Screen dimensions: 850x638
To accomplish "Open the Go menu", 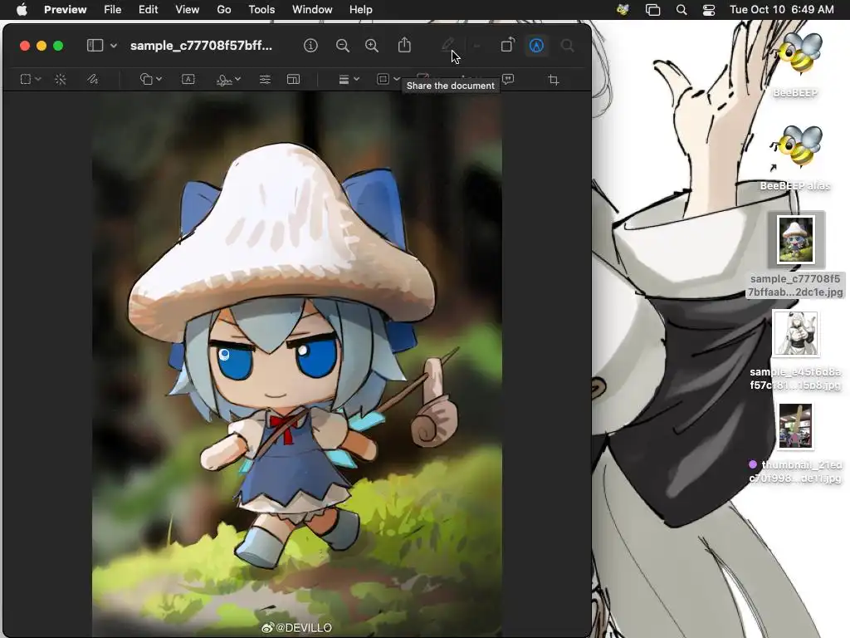I will coord(224,9).
